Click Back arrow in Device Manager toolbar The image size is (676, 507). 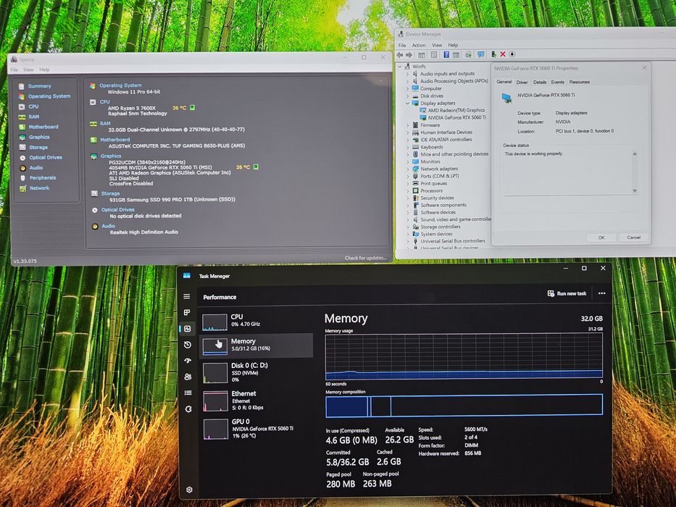tap(400, 54)
